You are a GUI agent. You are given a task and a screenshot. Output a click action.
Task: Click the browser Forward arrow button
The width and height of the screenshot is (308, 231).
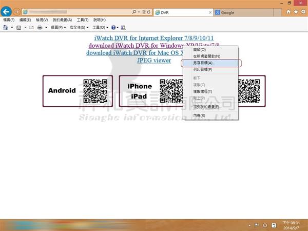(x=16, y=11)
